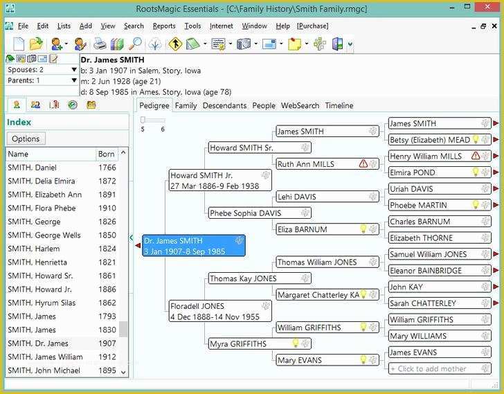The width and height of the screenshot is (504, 394).
Task: Click the Add Person toolbar icon
Action: point(57,44)
